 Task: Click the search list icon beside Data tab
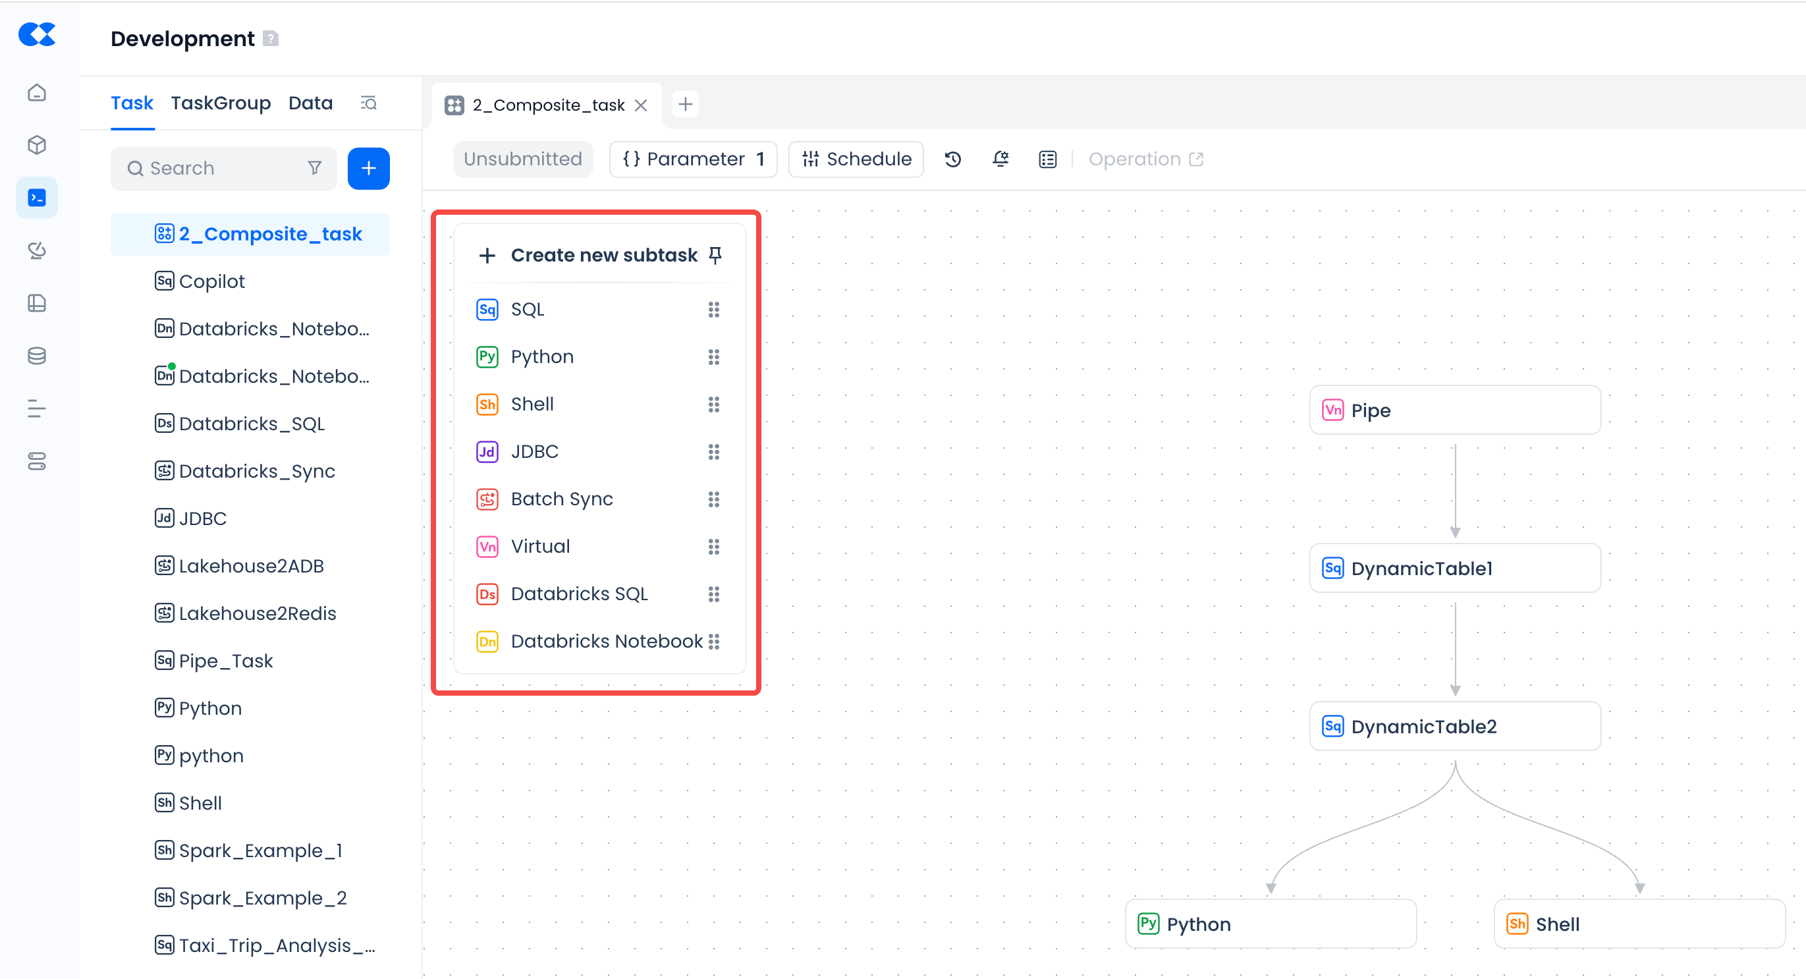click(x=369, y=104)
